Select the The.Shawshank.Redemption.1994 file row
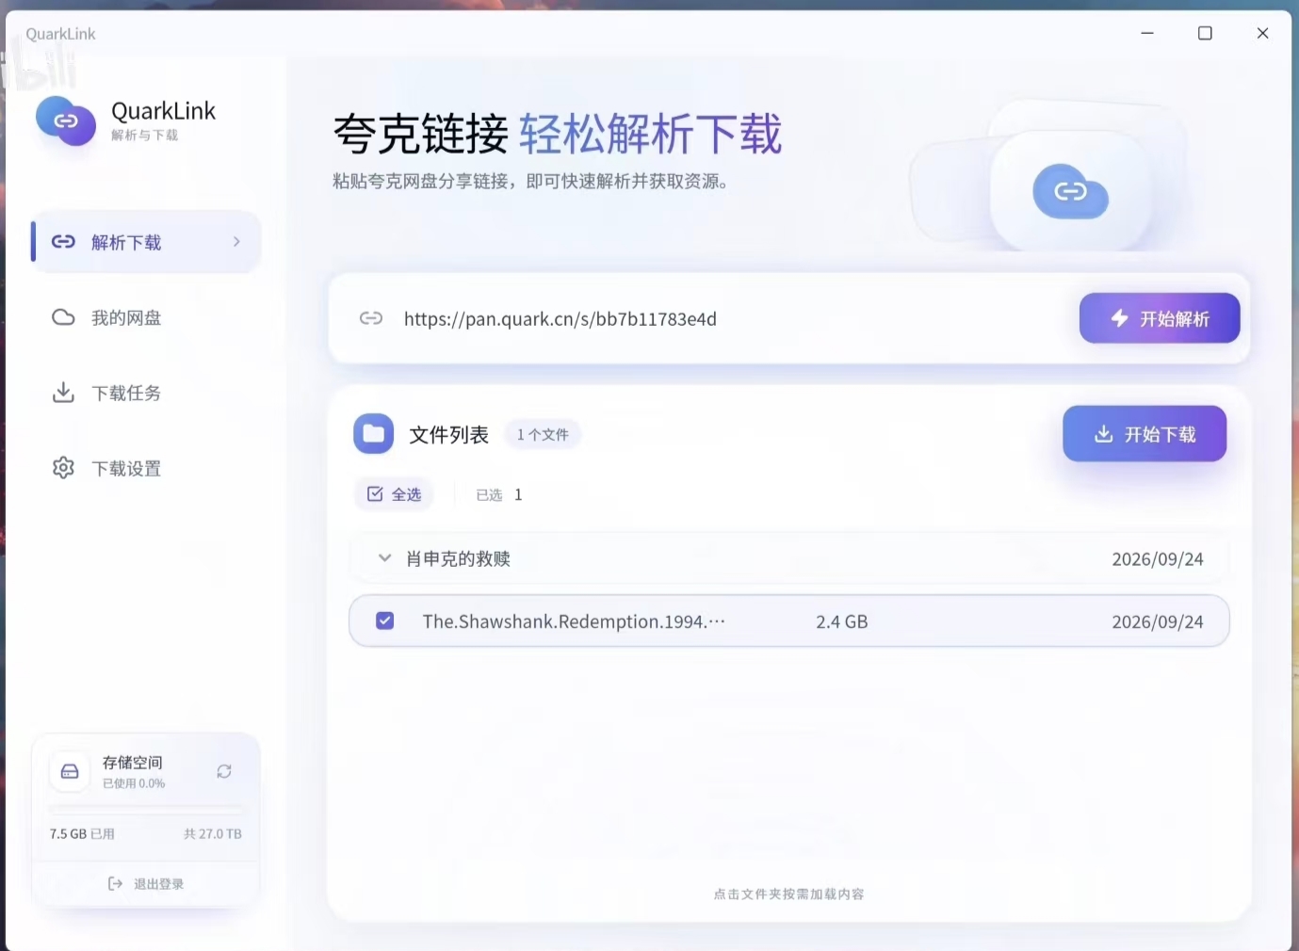Viewport: 1299px width, 951px height. (789, 621)
